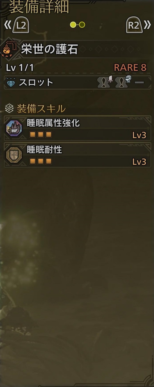The image size is (154, 387).
Task: Select the first decoration slot with weapon symbol
Action: point(106,82)
